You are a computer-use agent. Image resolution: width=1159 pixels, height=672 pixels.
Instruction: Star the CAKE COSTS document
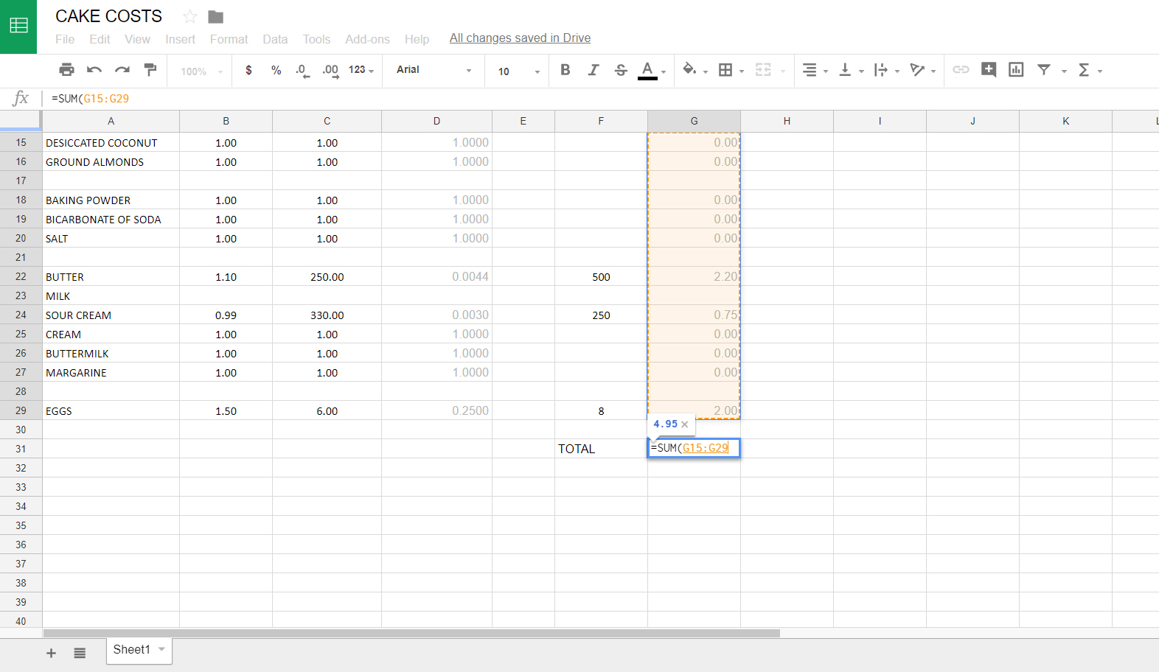[x=190, y=16]
